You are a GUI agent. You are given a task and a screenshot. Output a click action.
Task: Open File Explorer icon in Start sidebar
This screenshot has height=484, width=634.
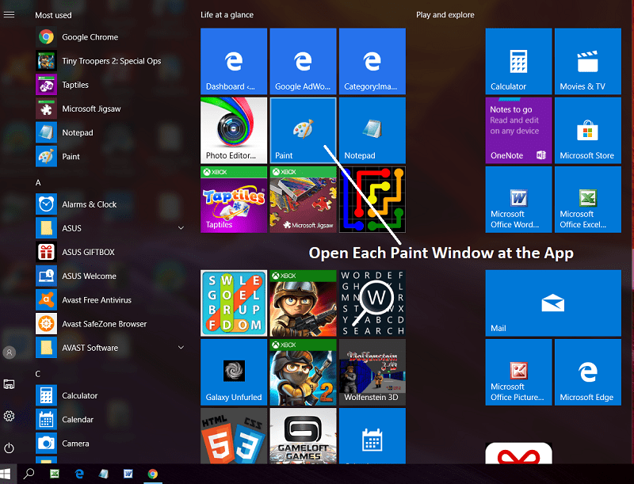9,384
